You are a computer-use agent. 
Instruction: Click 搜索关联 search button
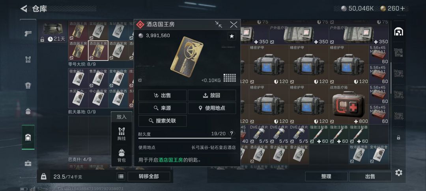[x=163, y=121]
